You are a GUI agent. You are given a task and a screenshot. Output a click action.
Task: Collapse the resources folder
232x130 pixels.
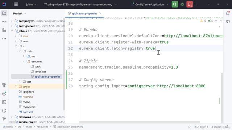pos(24,61)
